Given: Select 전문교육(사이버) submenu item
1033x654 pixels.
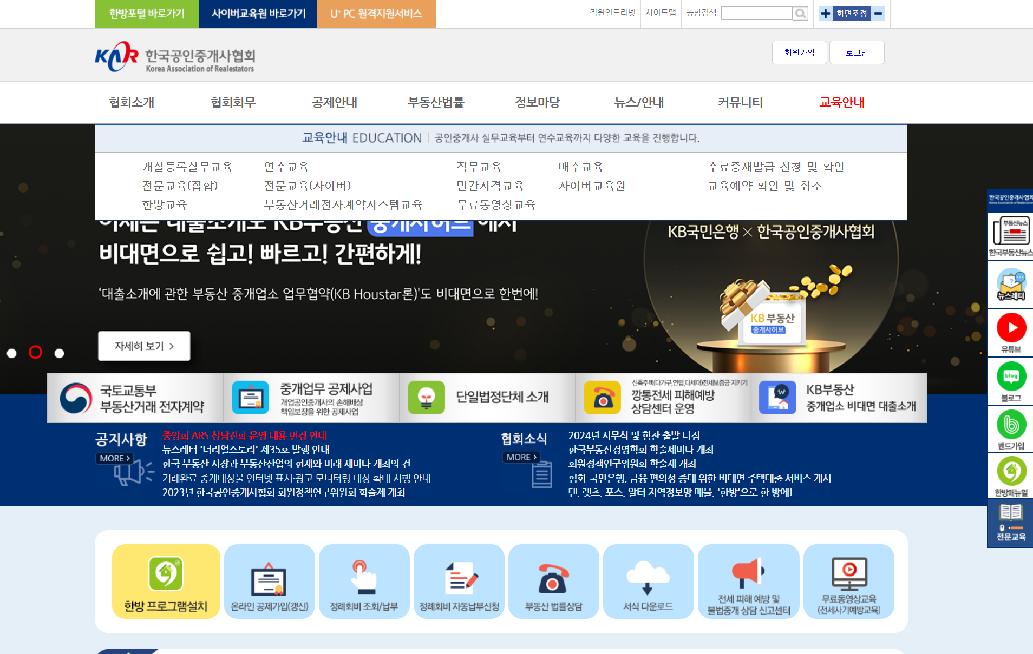Looking at the screenshot, I should point(308,186).
